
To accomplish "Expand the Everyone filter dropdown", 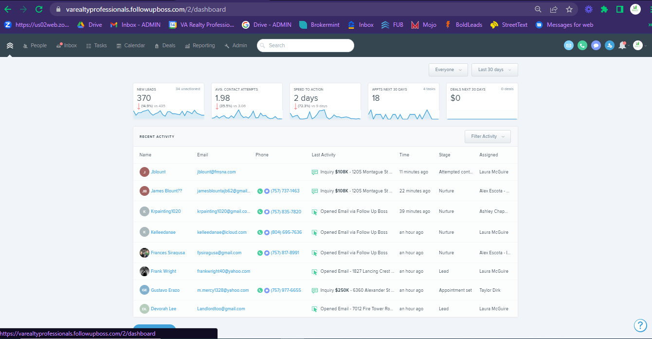I will pyautogui.click(x=448, y=70).
